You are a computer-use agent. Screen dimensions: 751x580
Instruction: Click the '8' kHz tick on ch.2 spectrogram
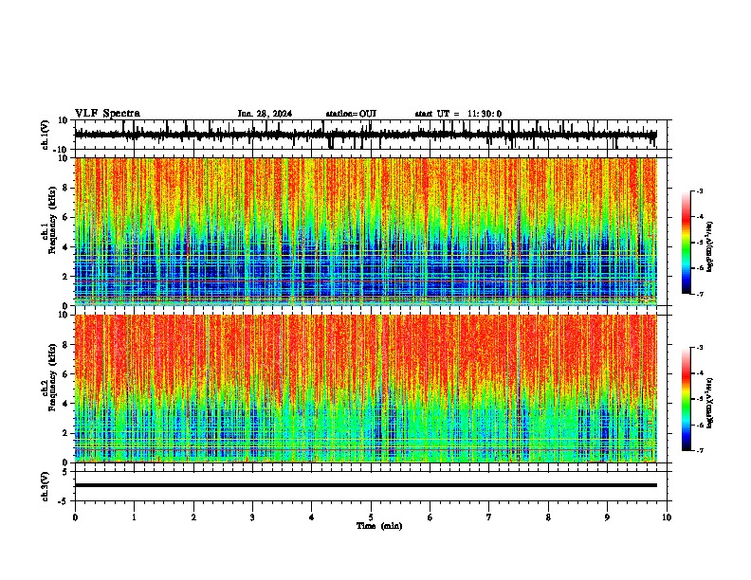click(x=66, y=345)
